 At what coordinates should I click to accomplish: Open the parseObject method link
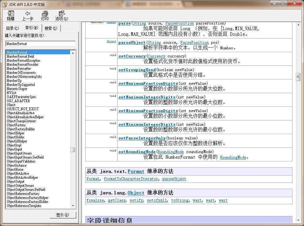pos(132,43)
